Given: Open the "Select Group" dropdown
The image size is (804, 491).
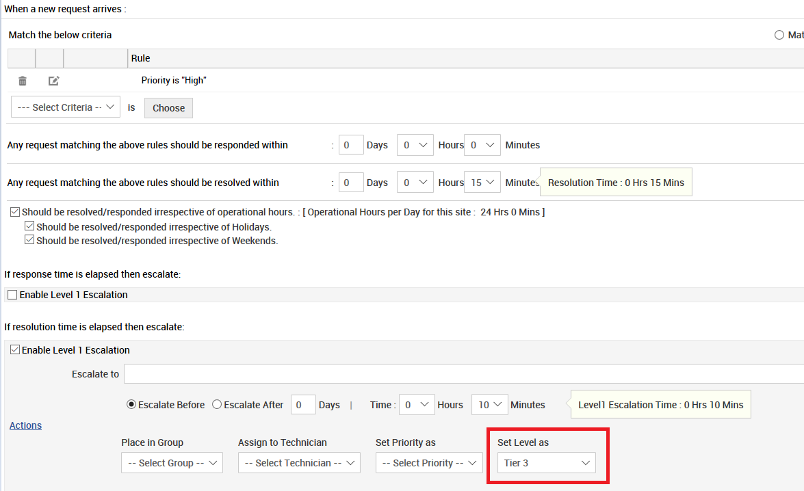Looking at the screenshot, I should click(x=172, y=463).
